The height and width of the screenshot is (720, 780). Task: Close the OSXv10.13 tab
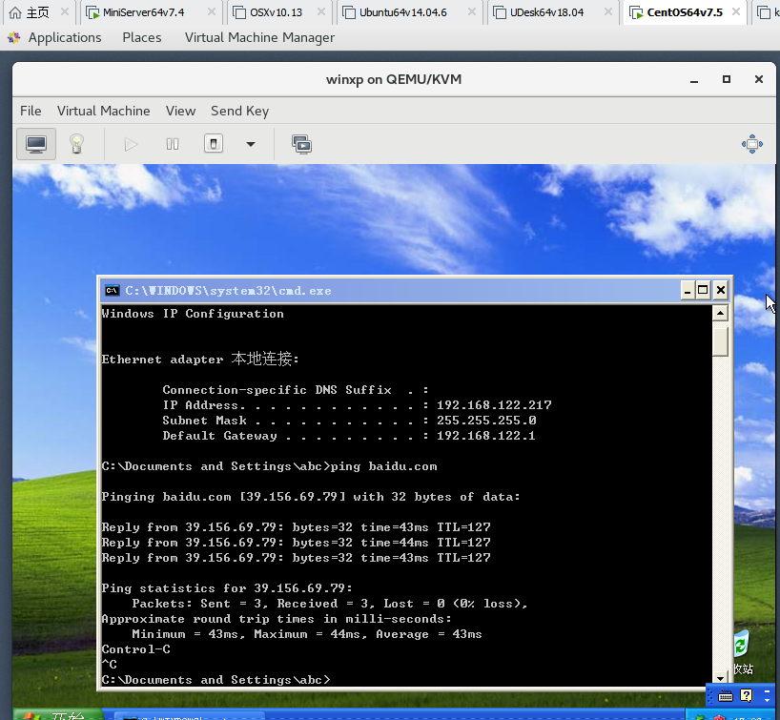(321, 12)
